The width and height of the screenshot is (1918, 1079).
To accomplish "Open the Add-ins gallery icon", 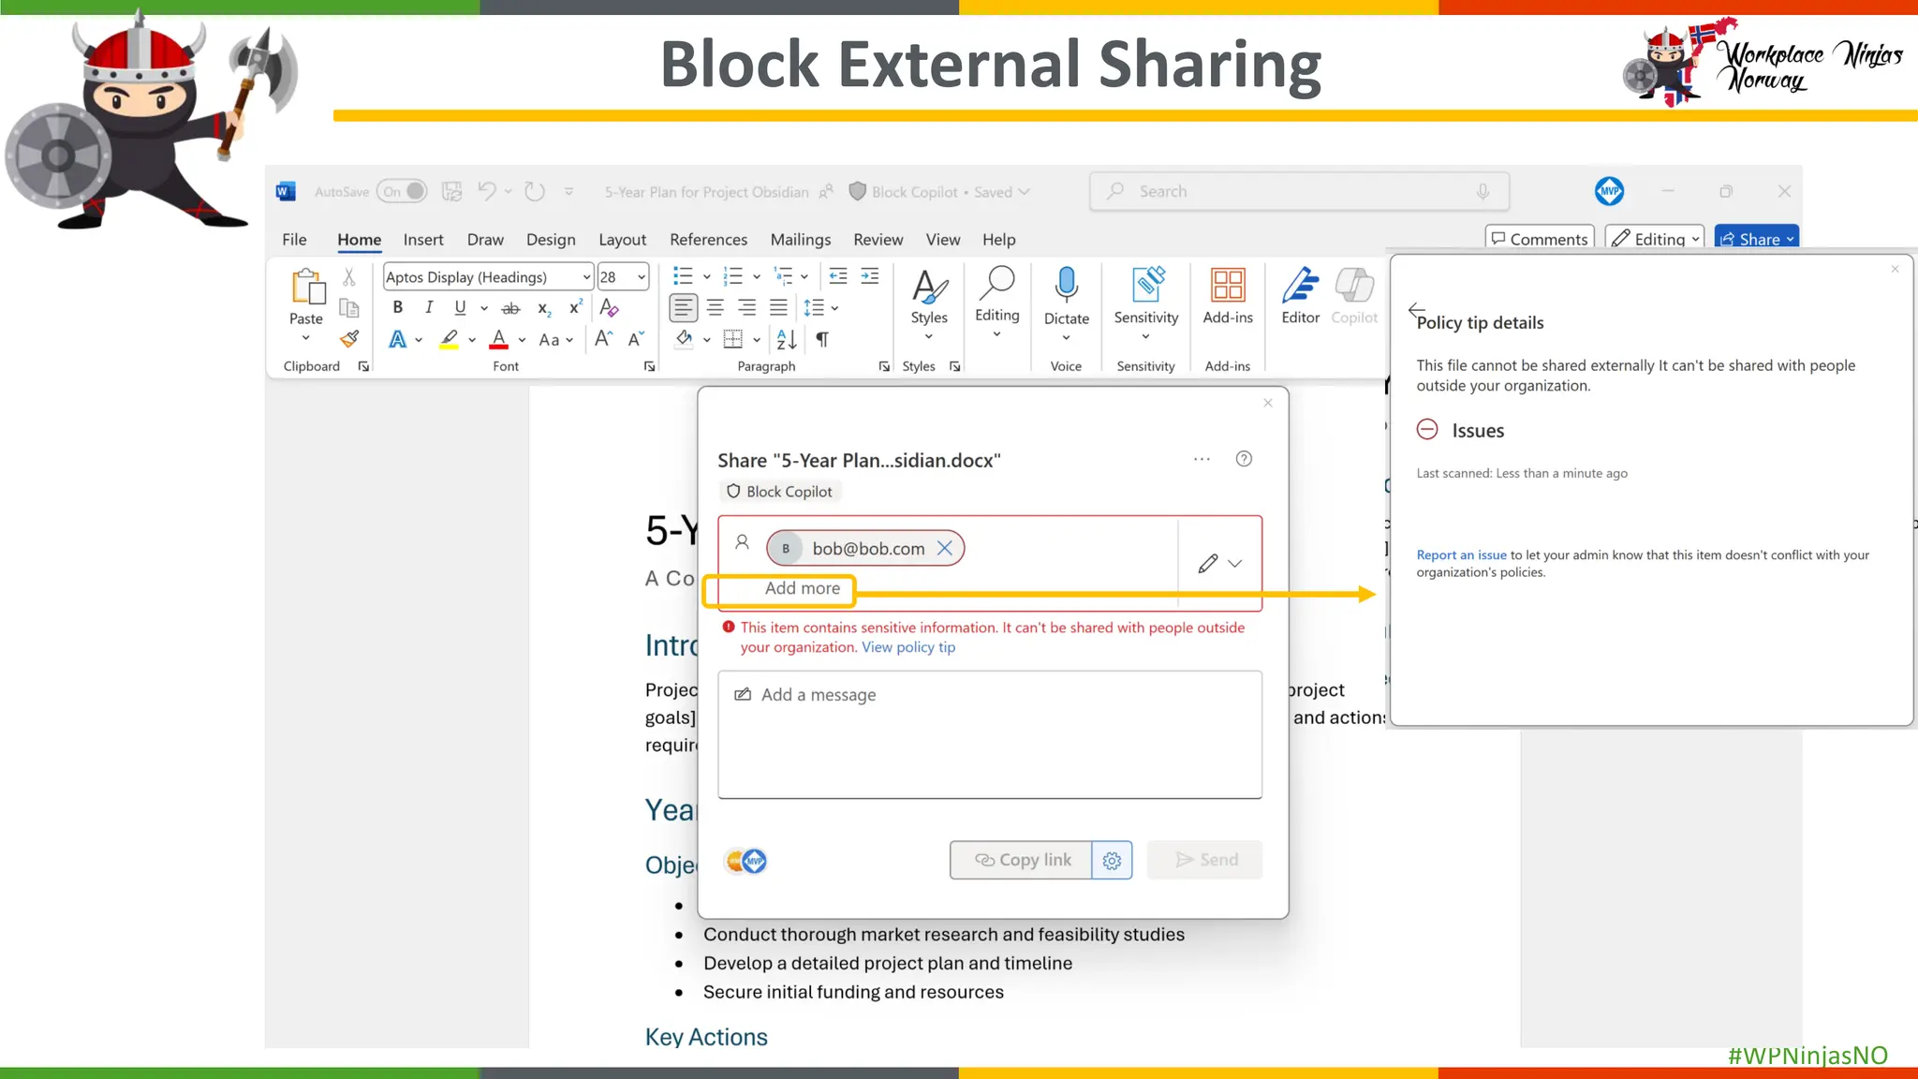I will tap(1227, 285).
